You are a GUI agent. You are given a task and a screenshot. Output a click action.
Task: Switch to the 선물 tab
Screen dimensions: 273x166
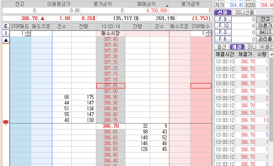(223, 12)
